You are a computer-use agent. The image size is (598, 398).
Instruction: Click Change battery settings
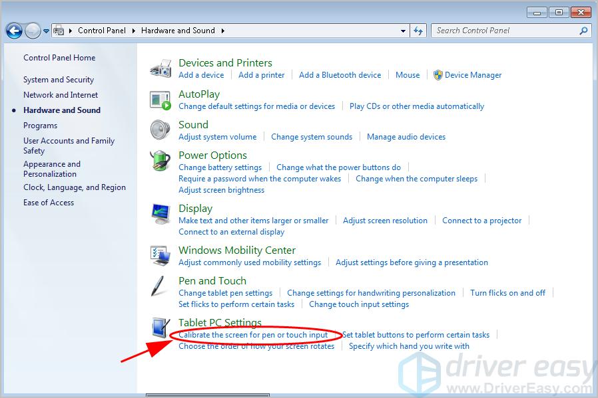tap(220, 167)
